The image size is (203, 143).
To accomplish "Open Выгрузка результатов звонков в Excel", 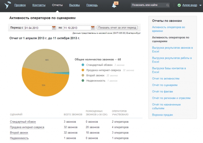I will (172, 50).
